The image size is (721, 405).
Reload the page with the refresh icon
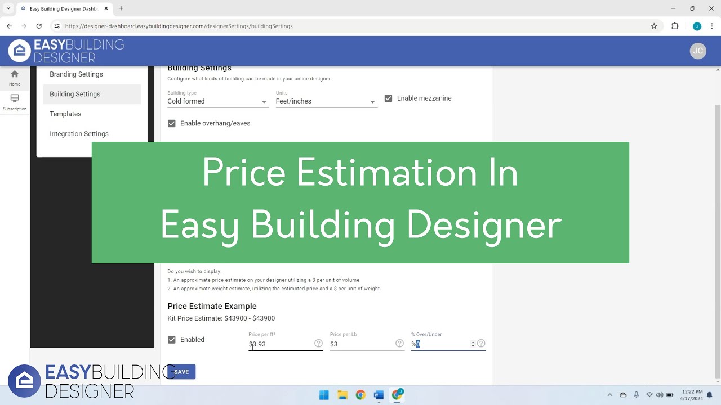pyautogui.click(x=39, y=26)
